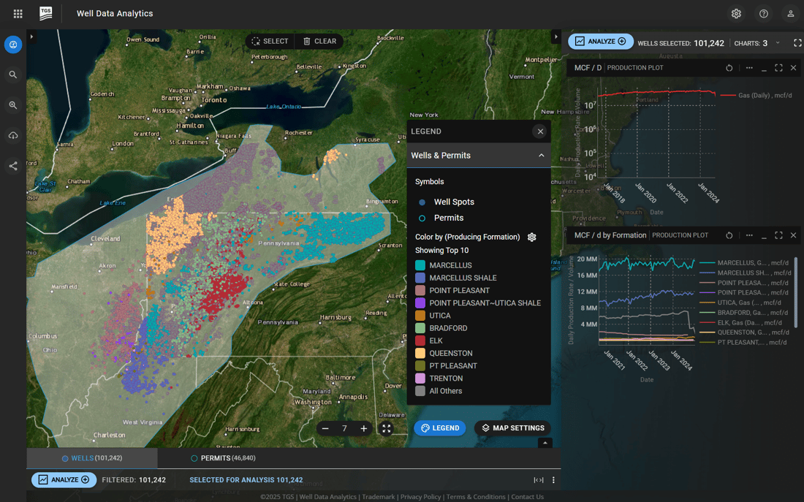Expand the Charts count dropdown

point(778,43)
